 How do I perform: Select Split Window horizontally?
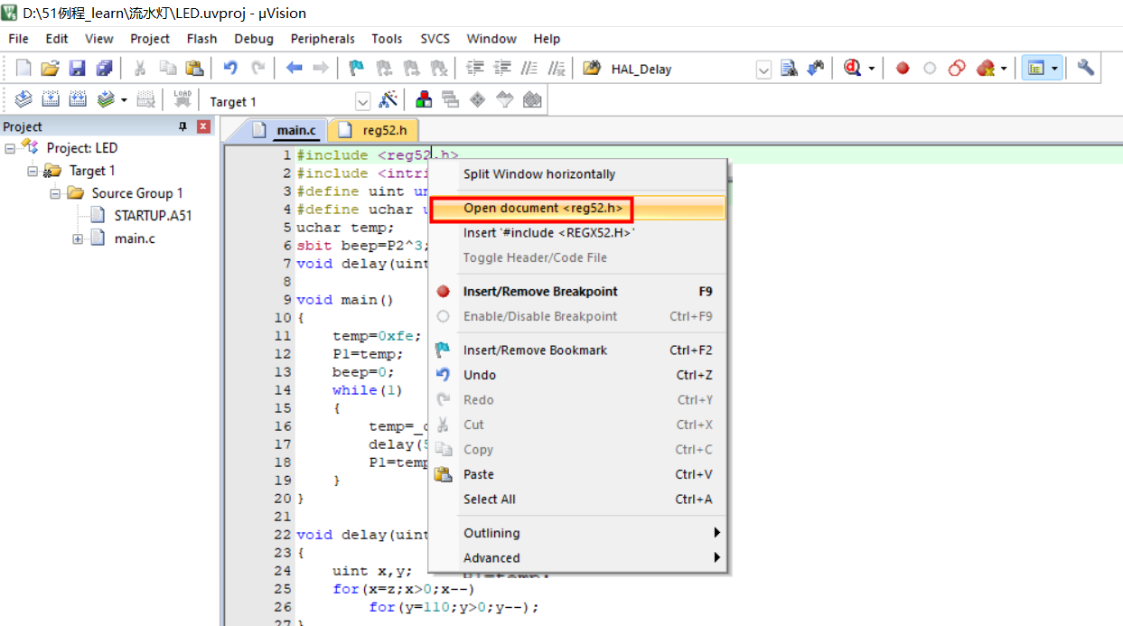click(538, 174)
